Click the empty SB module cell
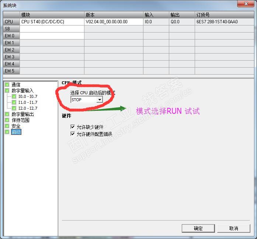 52,29
